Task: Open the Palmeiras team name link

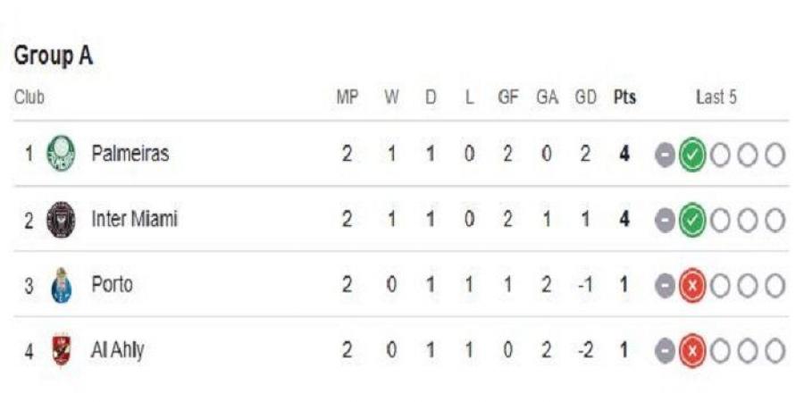Action: pyautogui.click(x=130, y=153)
